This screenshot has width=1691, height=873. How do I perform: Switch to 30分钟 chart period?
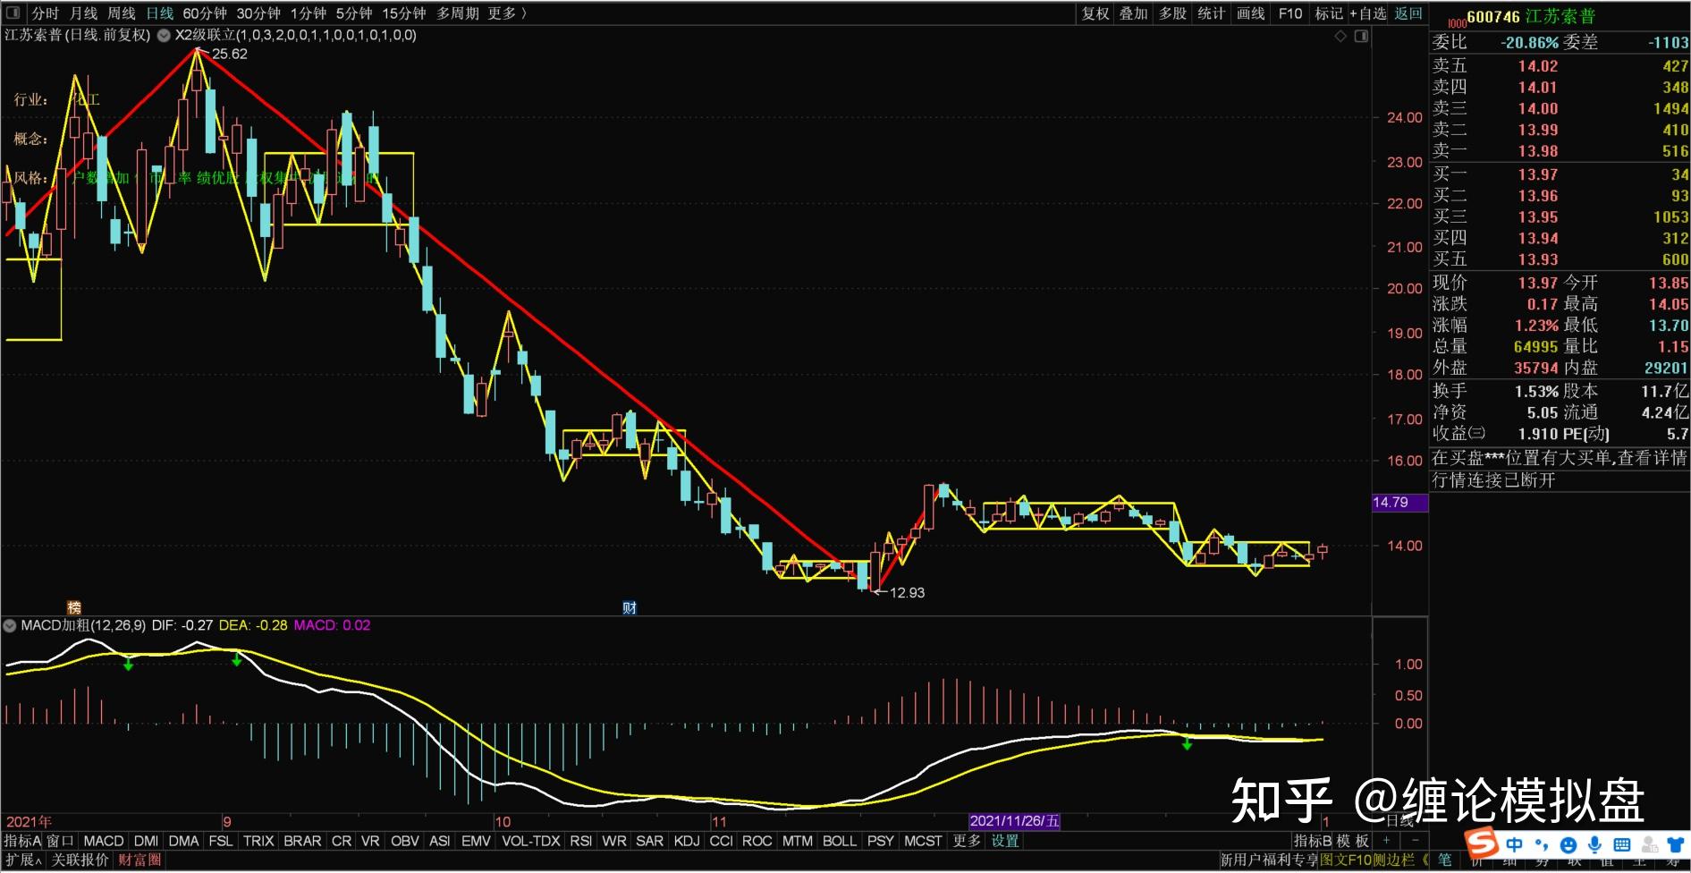tap(258, 13)
